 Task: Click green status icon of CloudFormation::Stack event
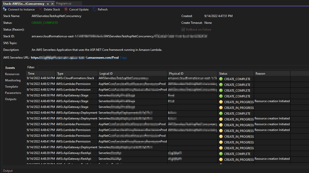(x=221, y=79)
